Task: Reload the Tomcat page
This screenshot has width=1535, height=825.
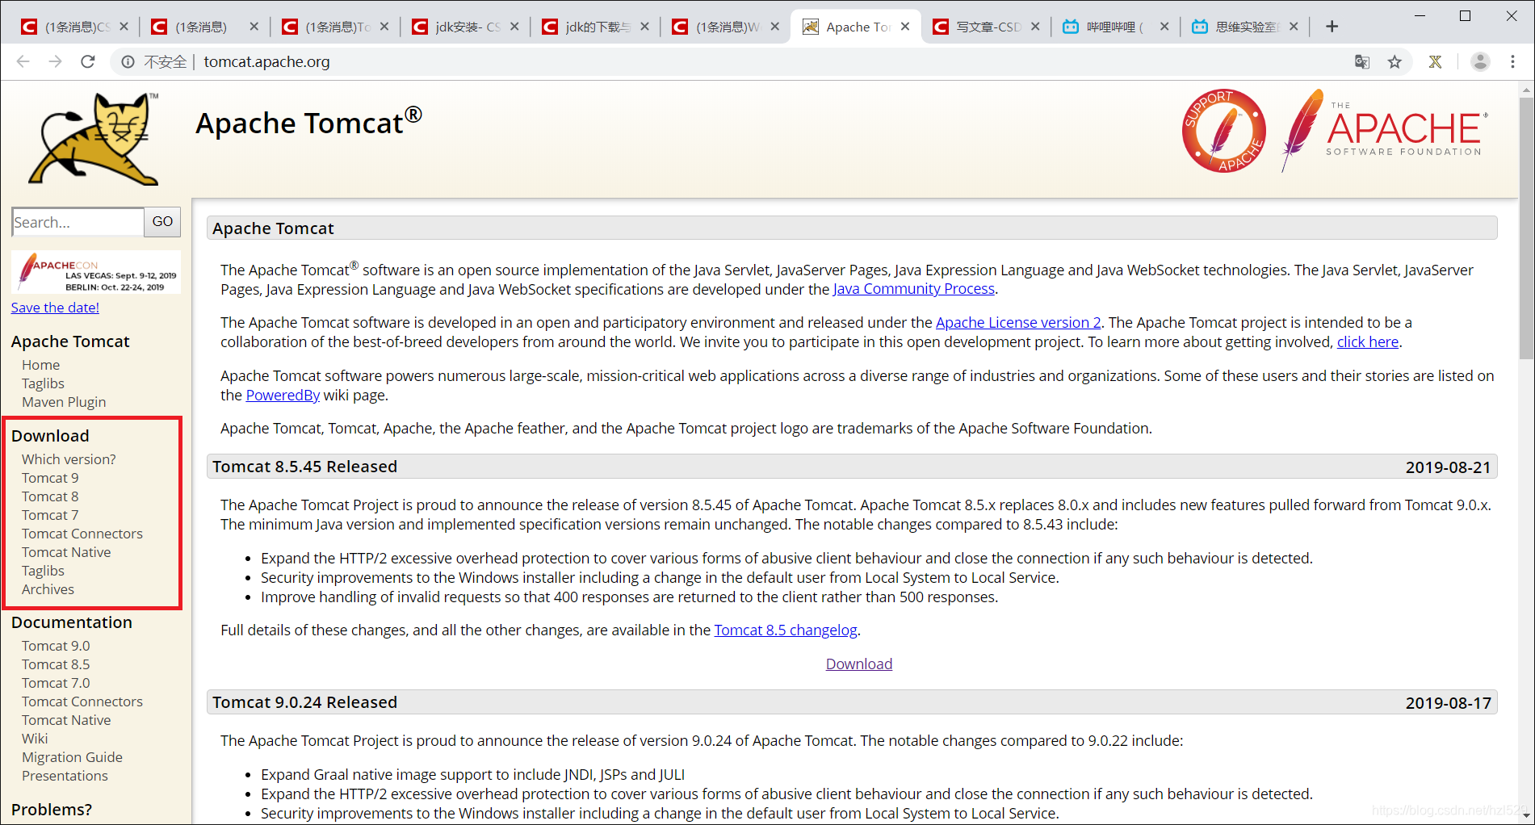Action: (x=88, y=61)
